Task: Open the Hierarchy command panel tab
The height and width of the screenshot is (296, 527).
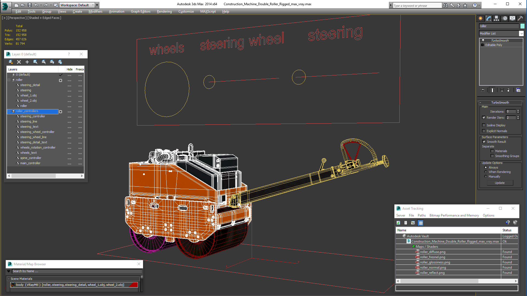Action: (x=496, y=18)
